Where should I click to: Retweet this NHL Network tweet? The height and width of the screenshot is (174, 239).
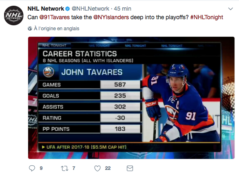[x=64, y=168]
